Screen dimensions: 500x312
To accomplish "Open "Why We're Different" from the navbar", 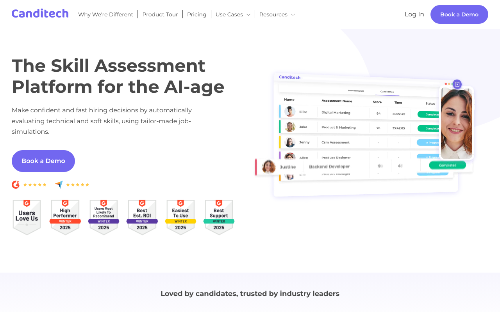I will pos(105,14).
